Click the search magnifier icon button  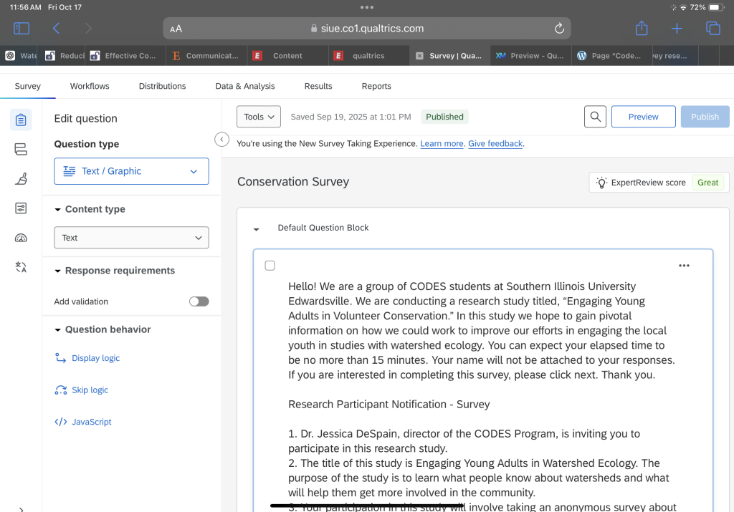(595, 117)
